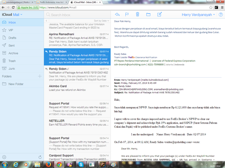Launch Internet Explorer from taskbar
This screenshot has height=168, width=225.
pyautogui.click(x=15, y=165)
